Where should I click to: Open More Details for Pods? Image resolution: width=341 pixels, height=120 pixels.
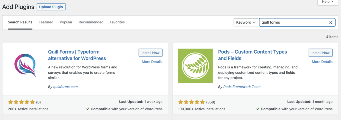(x=322, y=62)
